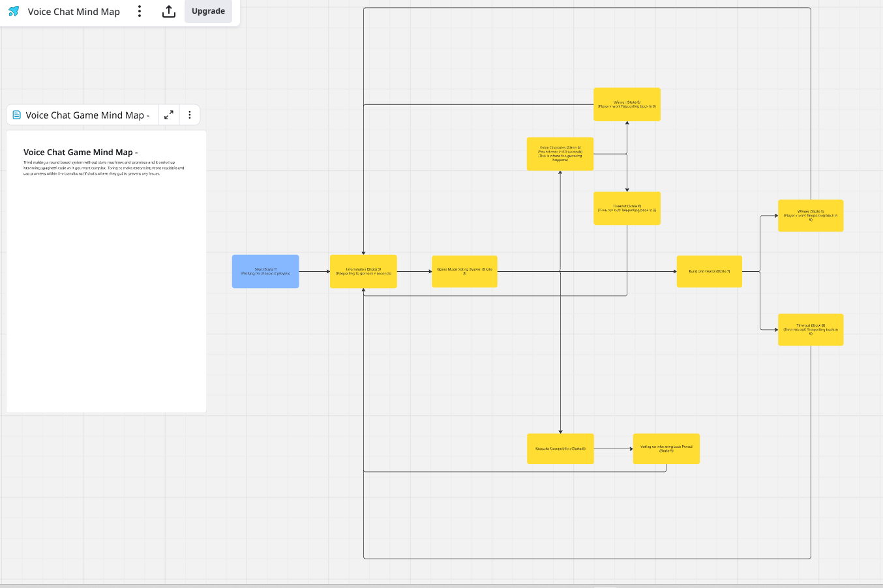The height and width of the screenshot is (588, 883).
Task: Click the arrow connecting Start to Intermission
Action: [x=314, y=271]
